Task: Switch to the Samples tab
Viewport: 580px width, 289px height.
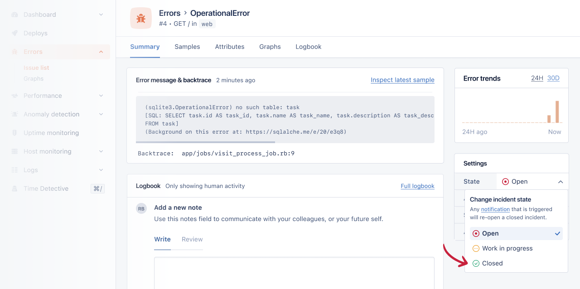Action: pos(187,47)
